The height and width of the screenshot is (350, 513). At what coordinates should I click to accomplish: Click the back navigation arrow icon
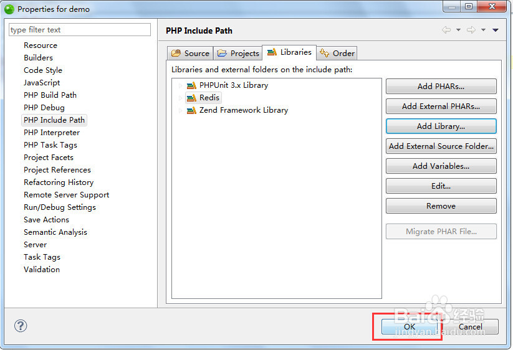click(446, 30)
